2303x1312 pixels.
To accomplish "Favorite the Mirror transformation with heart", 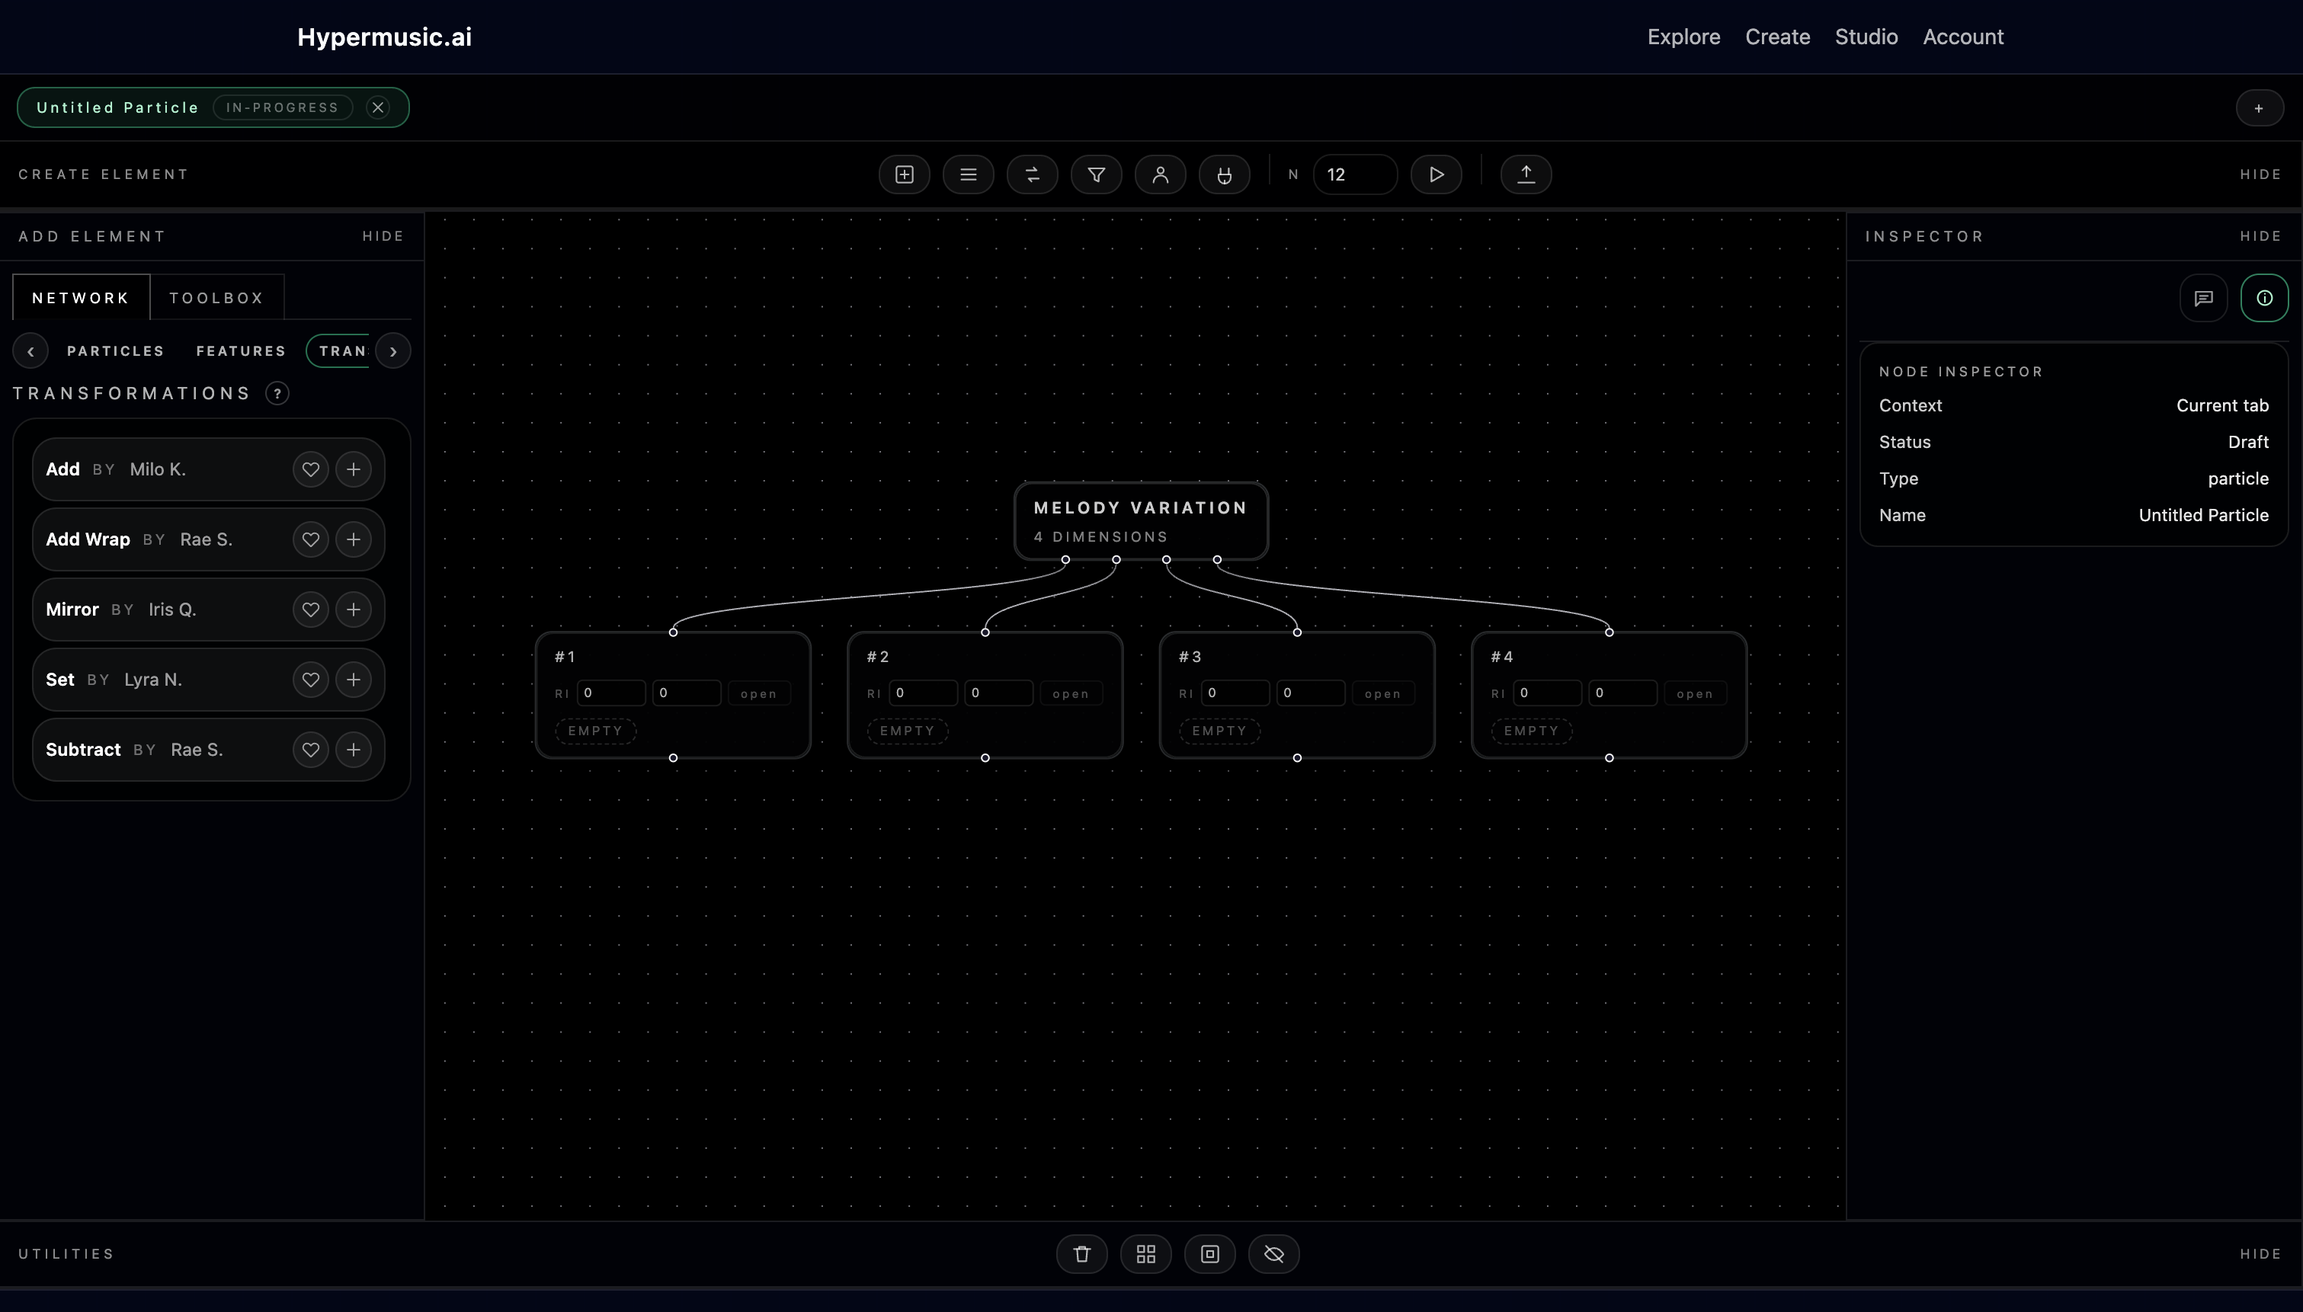I will [x=310, y=610].
